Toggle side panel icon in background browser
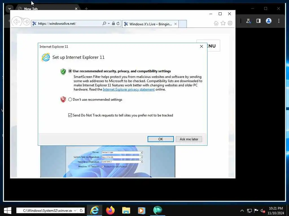Screen dimensions: 289x216 [x=259, y=21]
